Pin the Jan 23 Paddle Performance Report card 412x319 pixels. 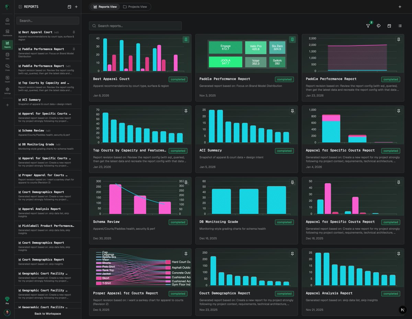[399, 39]
